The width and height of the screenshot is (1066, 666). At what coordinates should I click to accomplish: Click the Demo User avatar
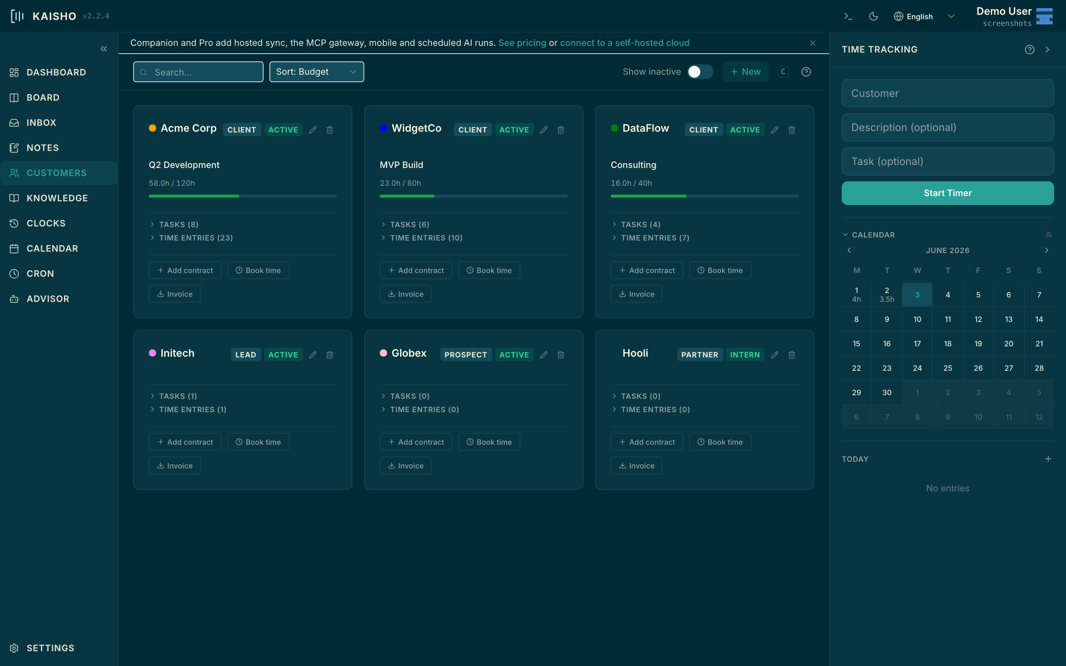pyautogui.click(x=1045, y=16)
